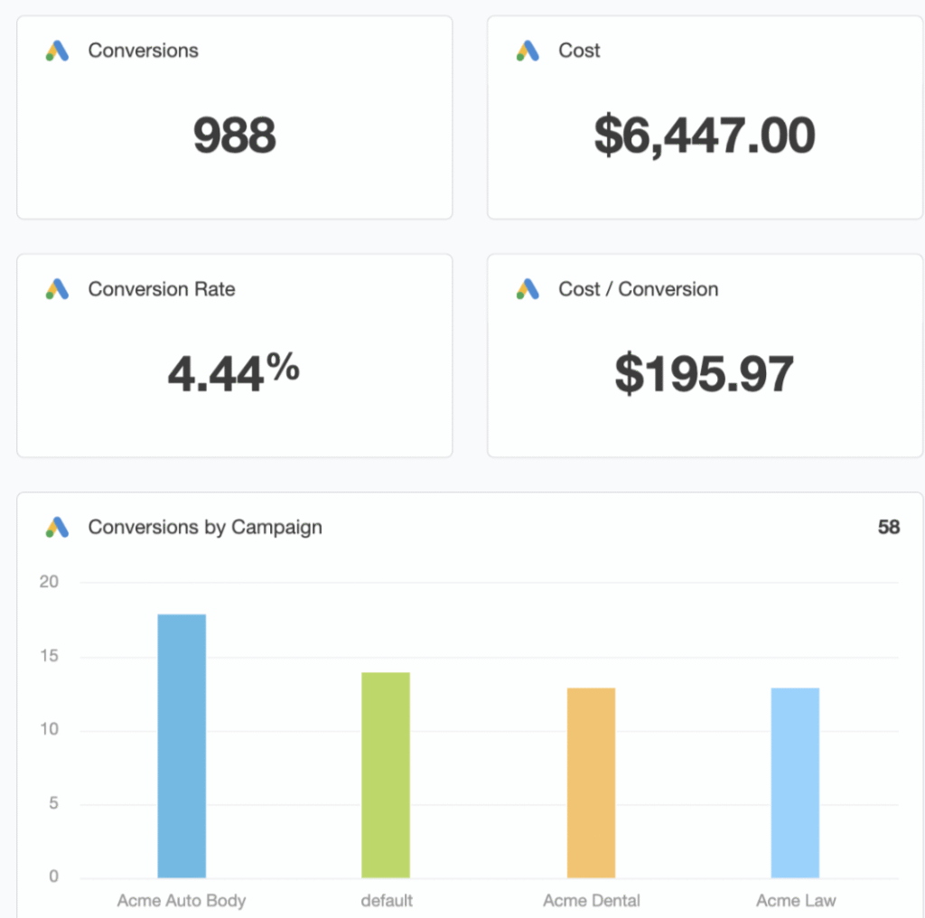The image size is (925, 918).
Task: Click the Acme Law axis label
Action: pyautogui.click(x=795, y=900)
